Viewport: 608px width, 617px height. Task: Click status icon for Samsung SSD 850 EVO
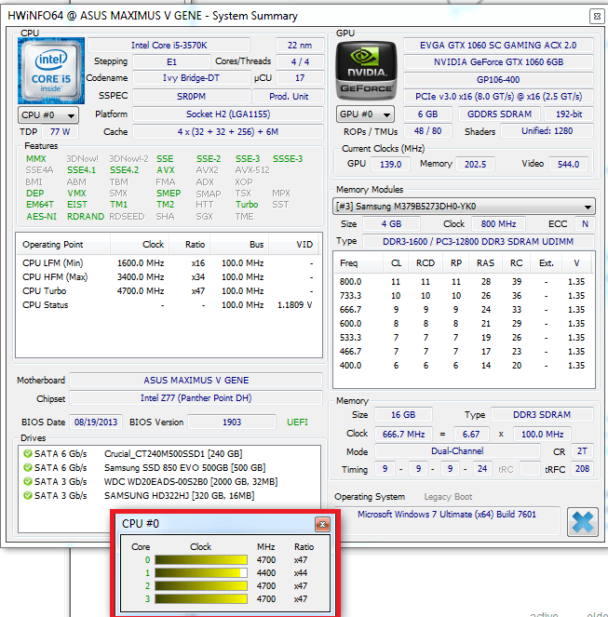pos(28,467)
